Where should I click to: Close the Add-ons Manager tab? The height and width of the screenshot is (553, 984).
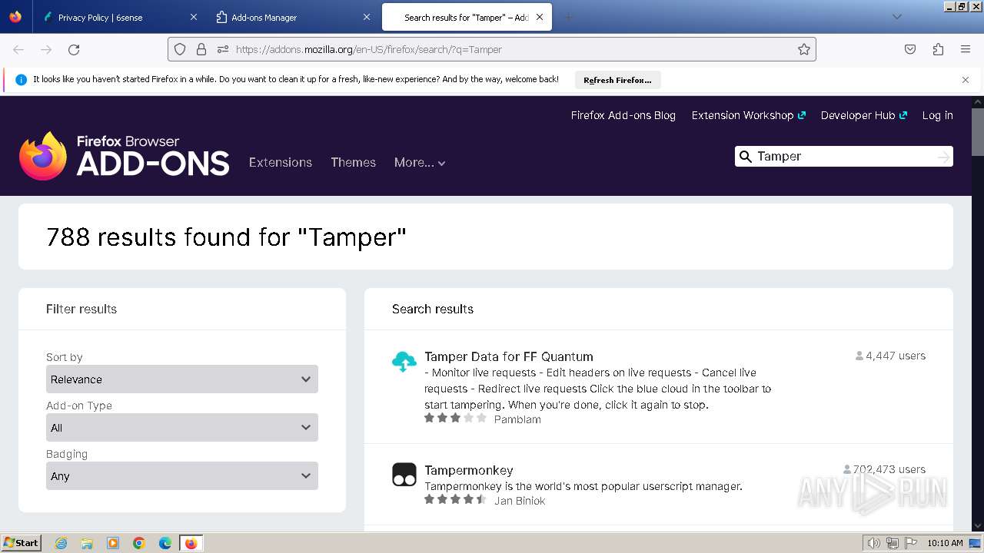click(x=367, y=17)
